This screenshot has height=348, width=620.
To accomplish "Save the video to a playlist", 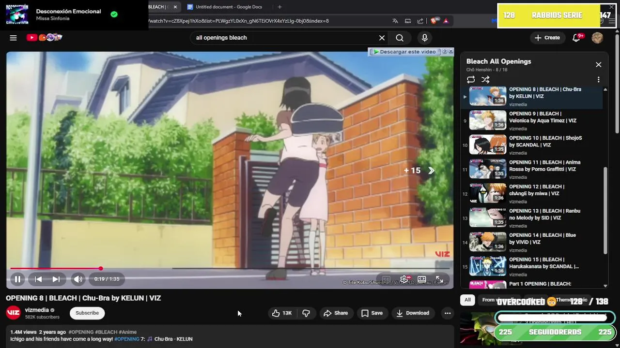I will (x=372, y=313).
